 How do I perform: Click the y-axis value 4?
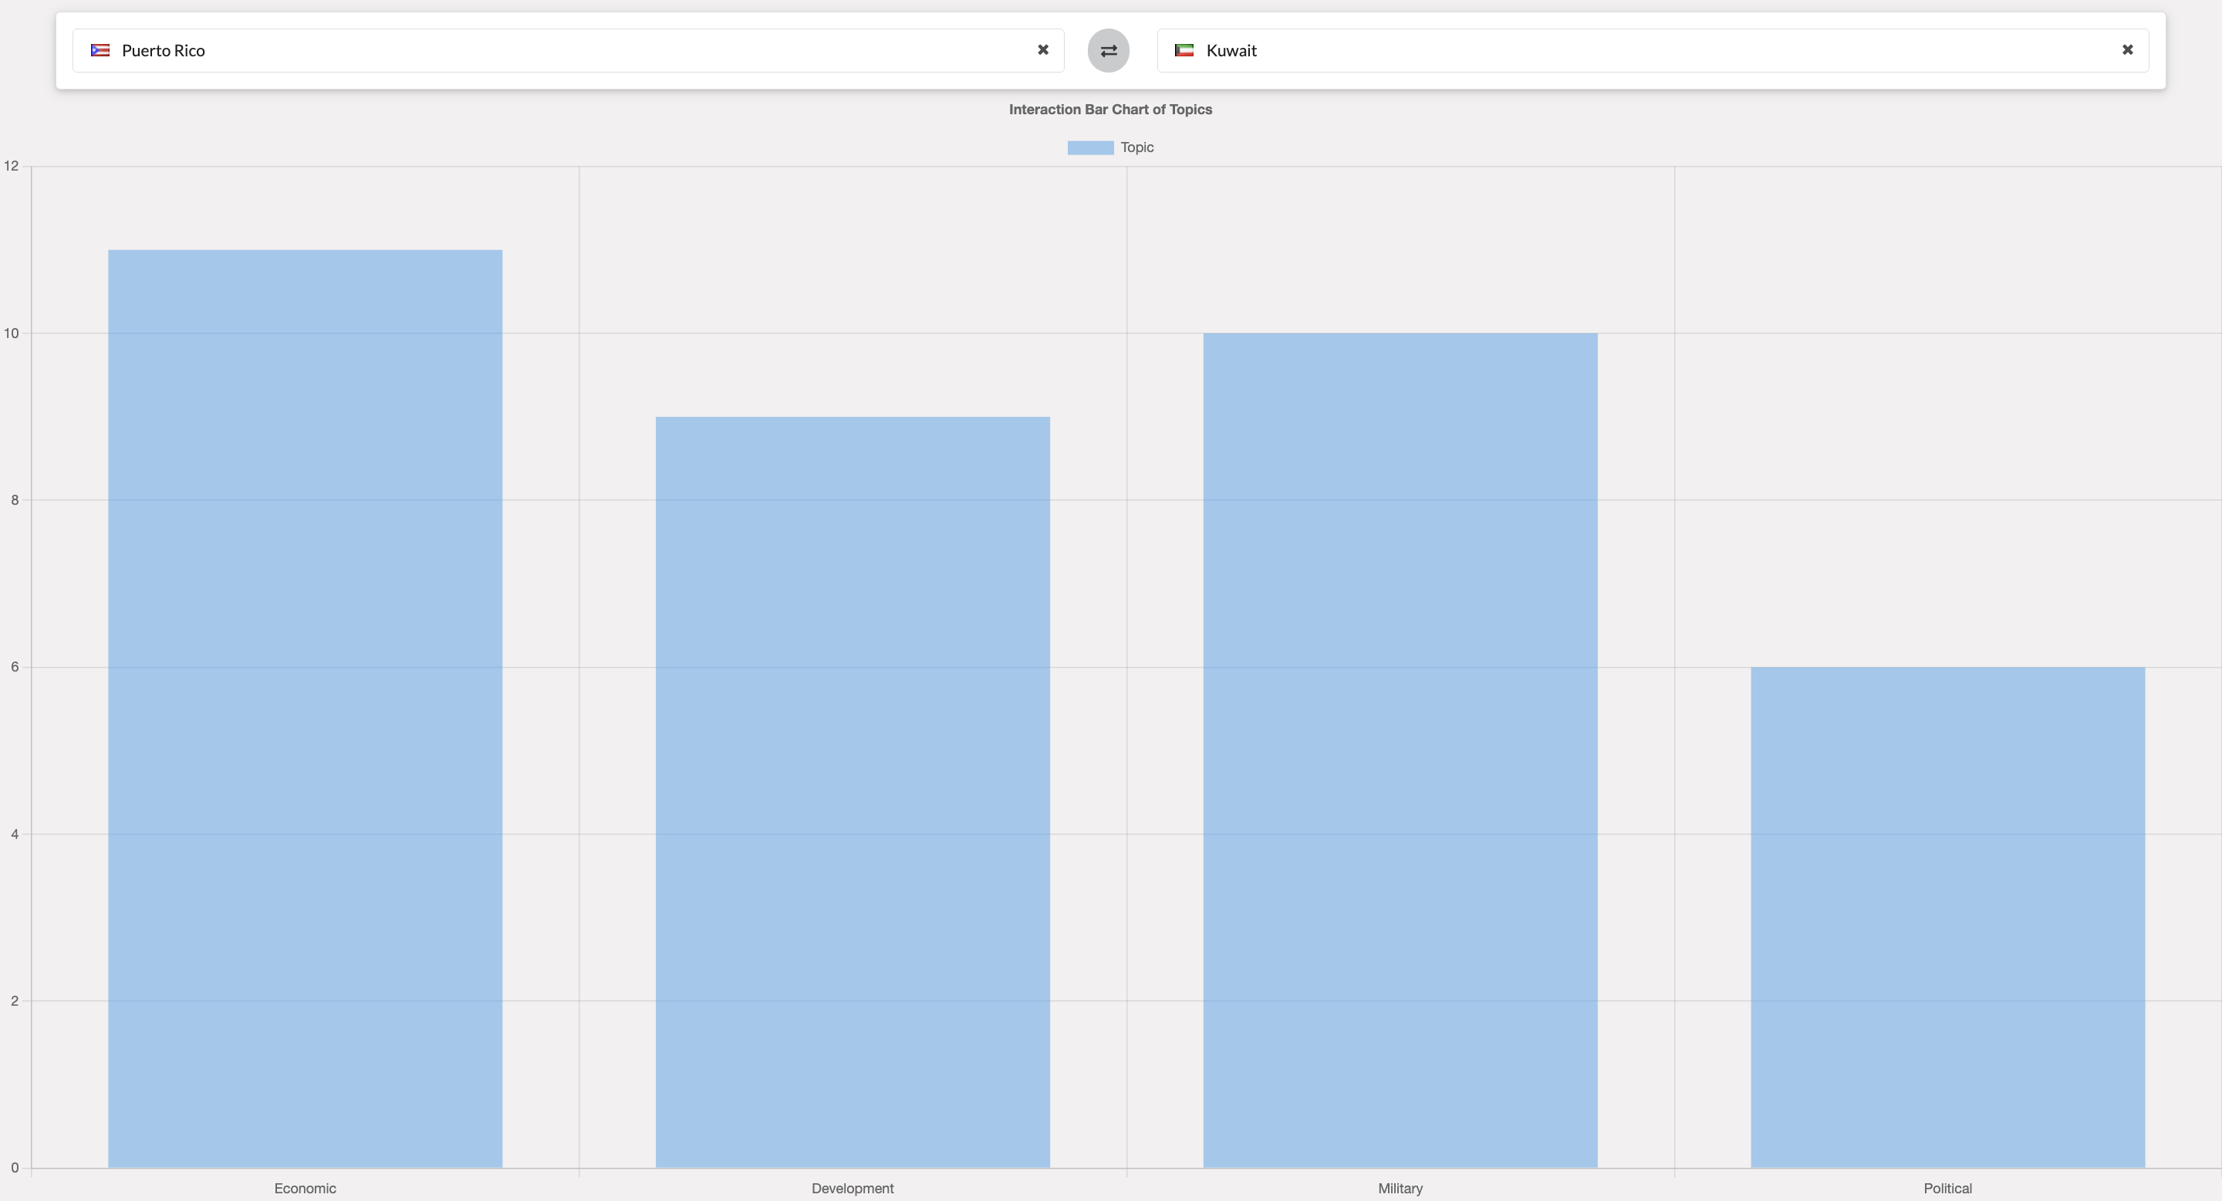(15, 834)
